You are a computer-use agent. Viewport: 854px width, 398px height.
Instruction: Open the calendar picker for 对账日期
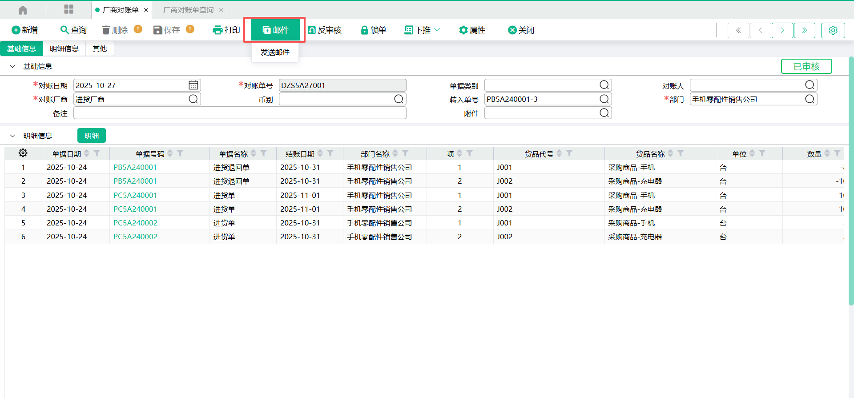coord(193,85)
